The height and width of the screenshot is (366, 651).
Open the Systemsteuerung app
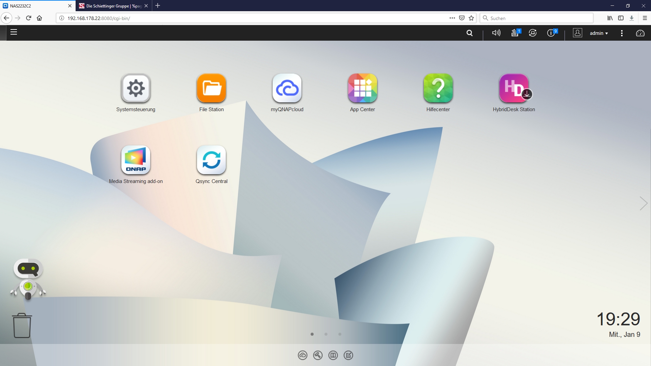click(136, 88)
